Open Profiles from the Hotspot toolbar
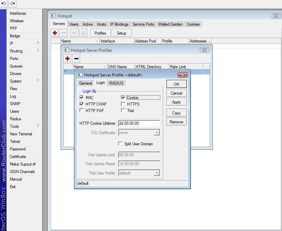 point(100,33)
